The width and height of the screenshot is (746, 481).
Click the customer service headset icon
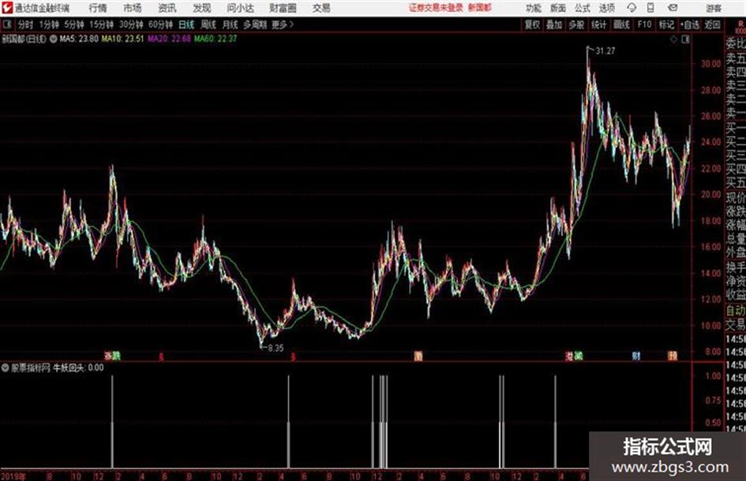coord(632,8)
